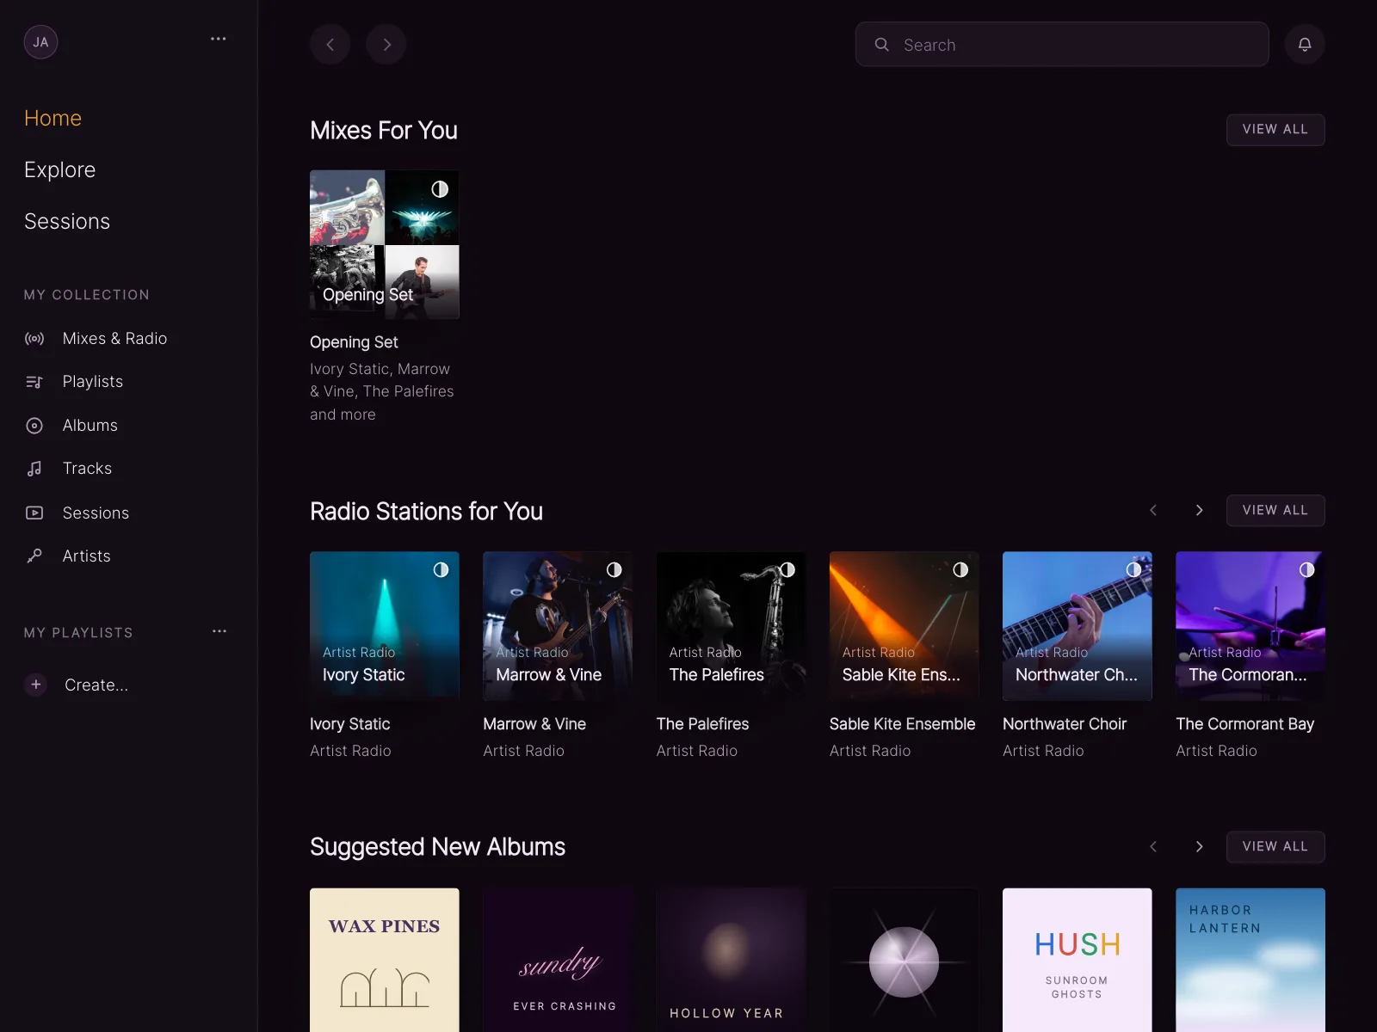Click into the Search field
The height and width of the screenshot is (1032, 1377).
(x=1062, y=45)
